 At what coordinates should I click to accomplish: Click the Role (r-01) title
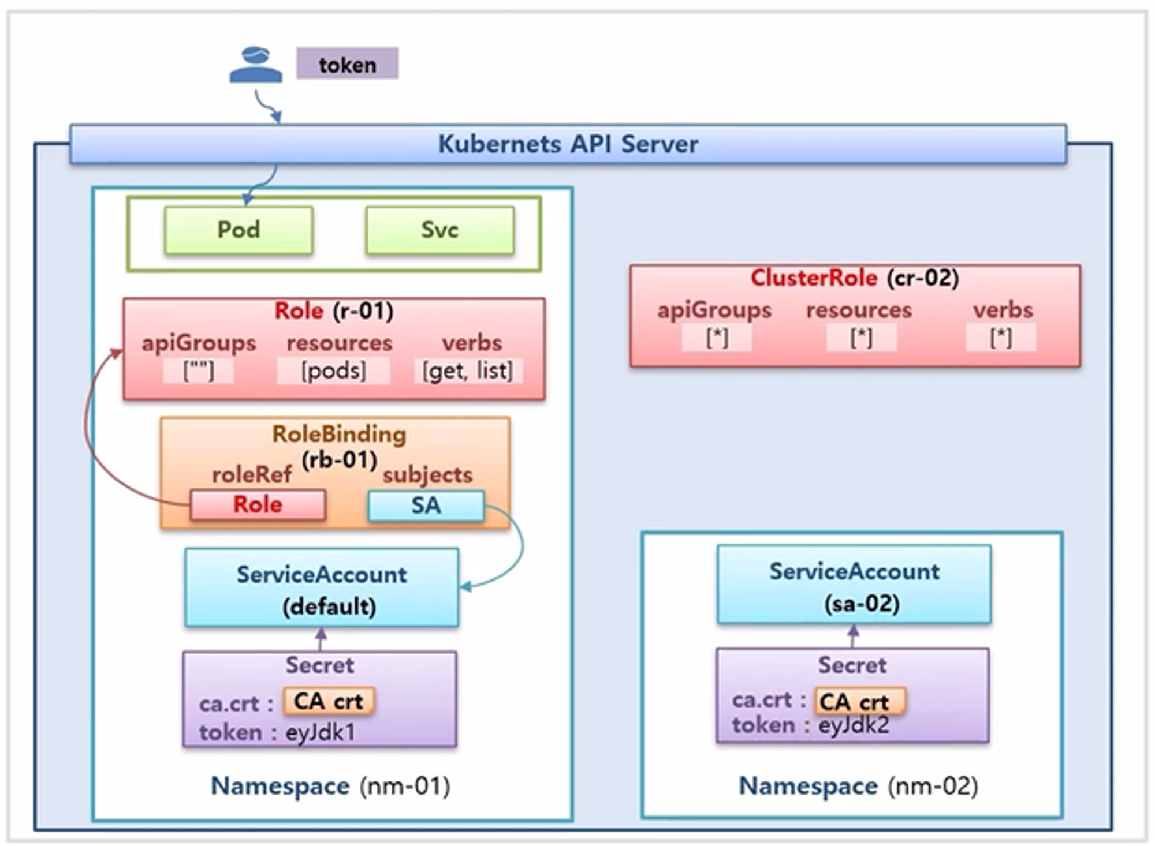coord(334,311)
